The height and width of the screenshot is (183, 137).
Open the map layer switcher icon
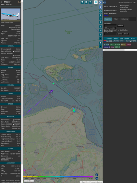(96, 2)
